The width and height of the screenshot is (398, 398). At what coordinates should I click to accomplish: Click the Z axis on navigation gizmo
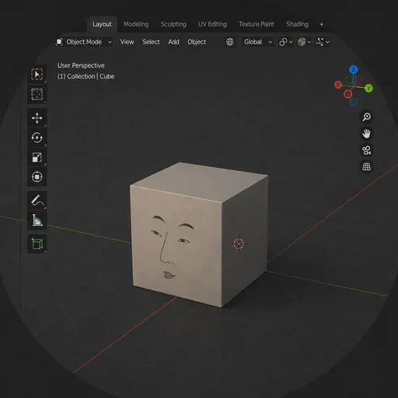[x=354, y=70]
